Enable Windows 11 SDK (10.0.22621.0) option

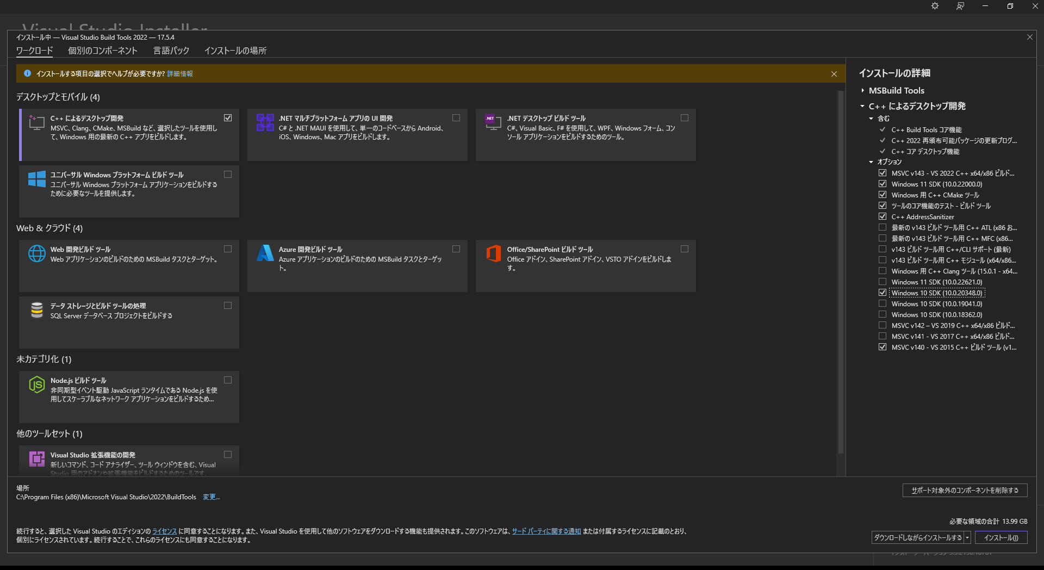pyautogui.click(x=882, y=281)
